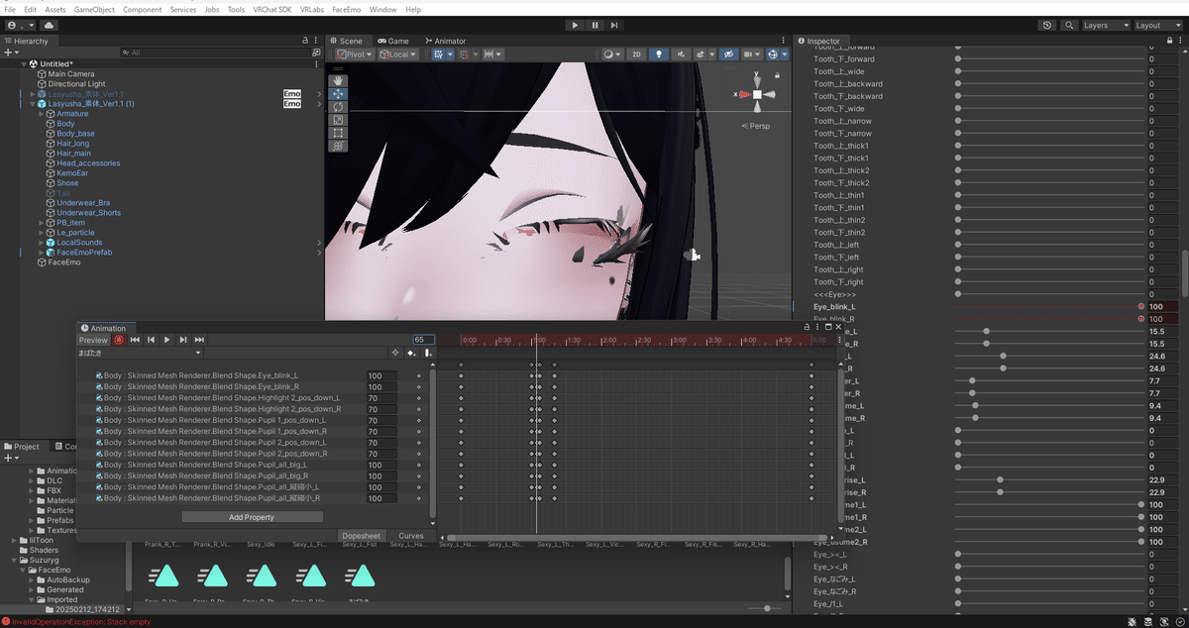Click the Add Keyframe icon
This screenshot has width=1189, height=628.
412,353
